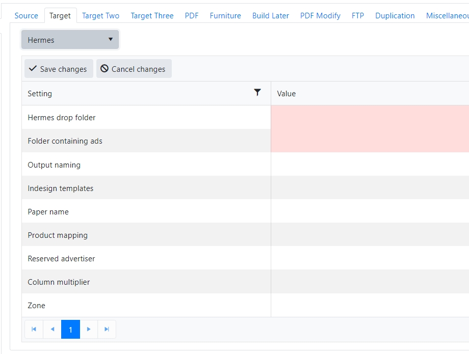Click the Output naming value cell
Screen dimensions: 469x354
coord(370,165)
